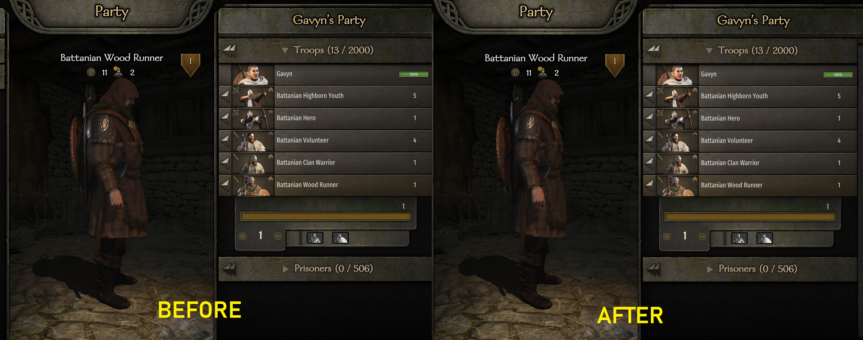Select first upgrade portrait in the BEFORE panel
The height and width of the screenshot is (340, 863).
point(315,238)
